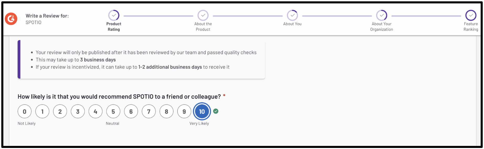Choose rating 10 Very Likely
This screenshot has width=484, height=149.
point(202,111)
